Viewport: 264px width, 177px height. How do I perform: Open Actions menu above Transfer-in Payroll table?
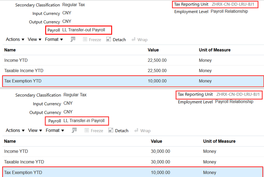point(15,130)
